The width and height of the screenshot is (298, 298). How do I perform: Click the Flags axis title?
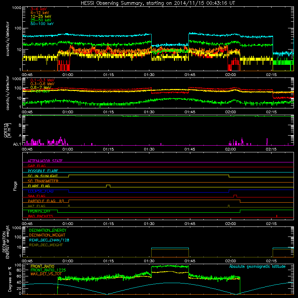[15, 186]
